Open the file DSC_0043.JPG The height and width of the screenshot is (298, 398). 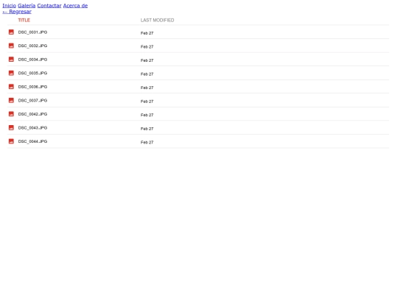point(32,128)
